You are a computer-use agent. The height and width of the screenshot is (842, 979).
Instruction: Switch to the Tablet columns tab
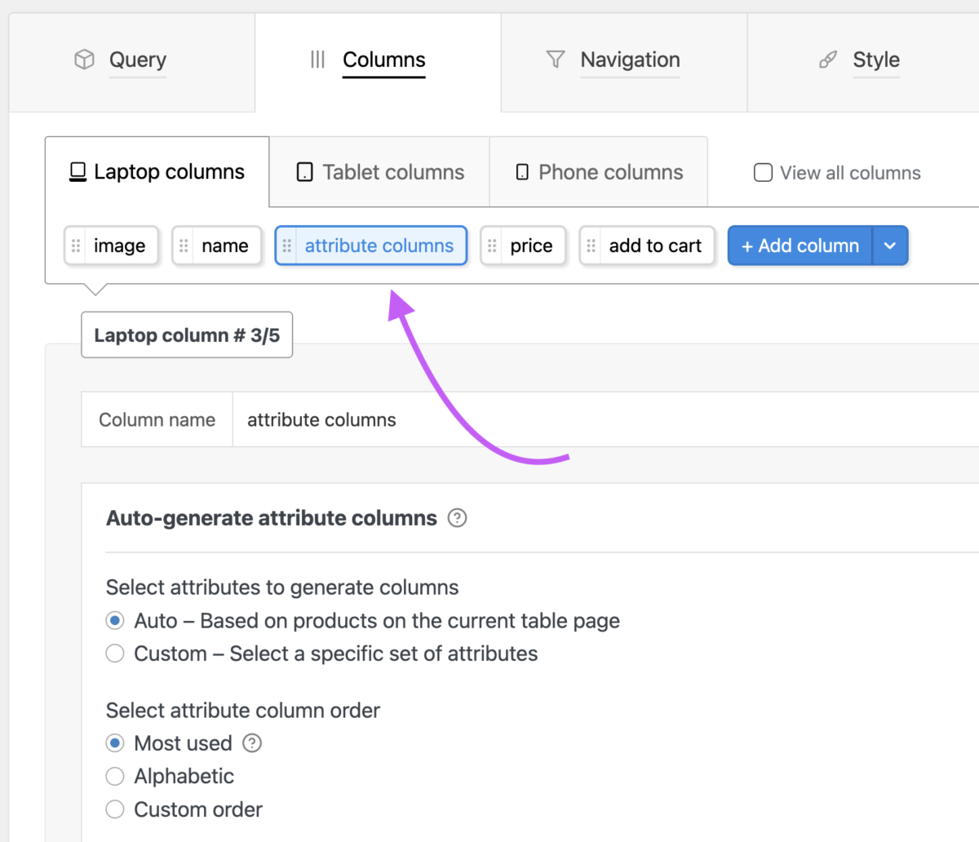click(378, 171)
